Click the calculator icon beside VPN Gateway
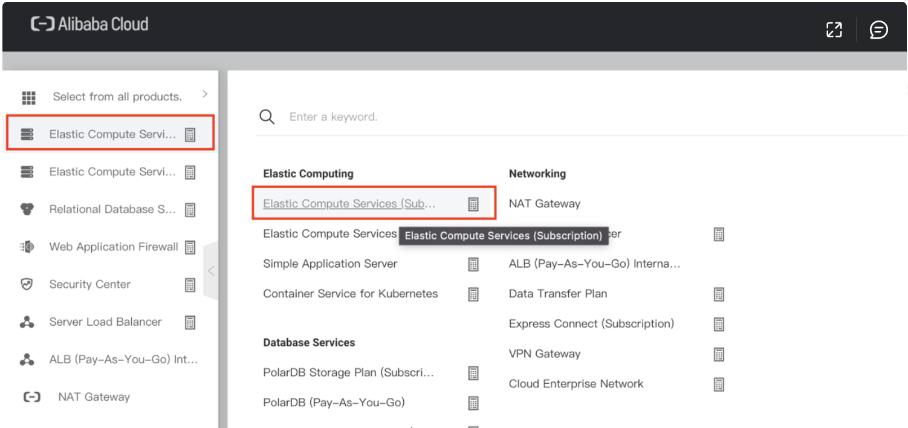 (719, 354)
